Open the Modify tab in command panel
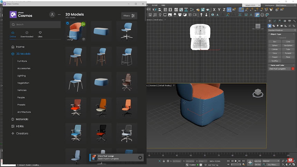Screen dimensions: 297x167 click(275, 21)
